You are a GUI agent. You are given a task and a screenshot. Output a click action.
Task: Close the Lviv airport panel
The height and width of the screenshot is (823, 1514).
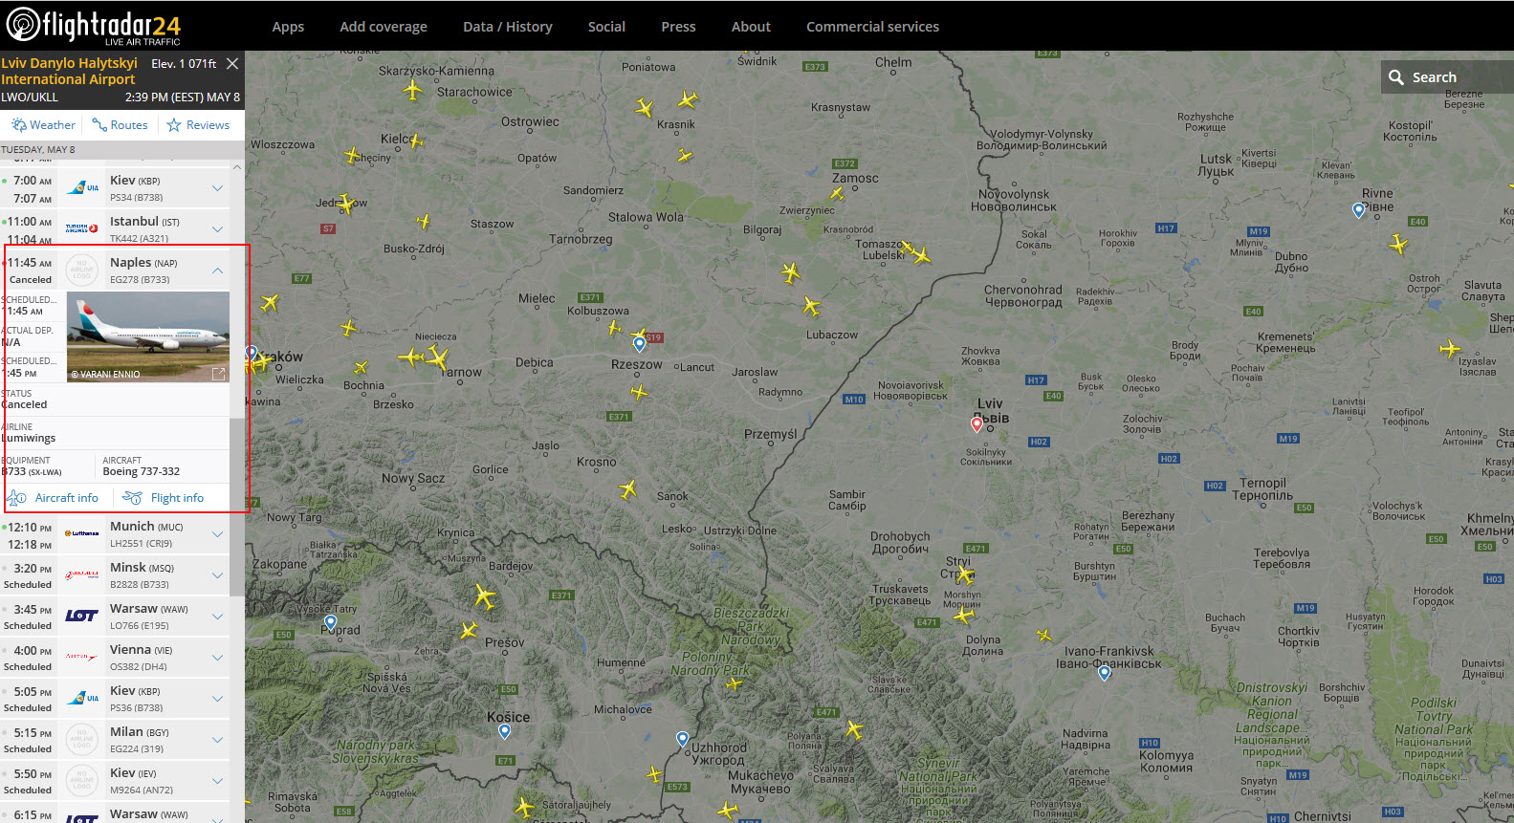click(x=232, y=64)
